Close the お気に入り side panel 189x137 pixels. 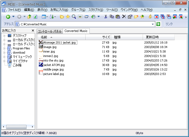(33, 31)
